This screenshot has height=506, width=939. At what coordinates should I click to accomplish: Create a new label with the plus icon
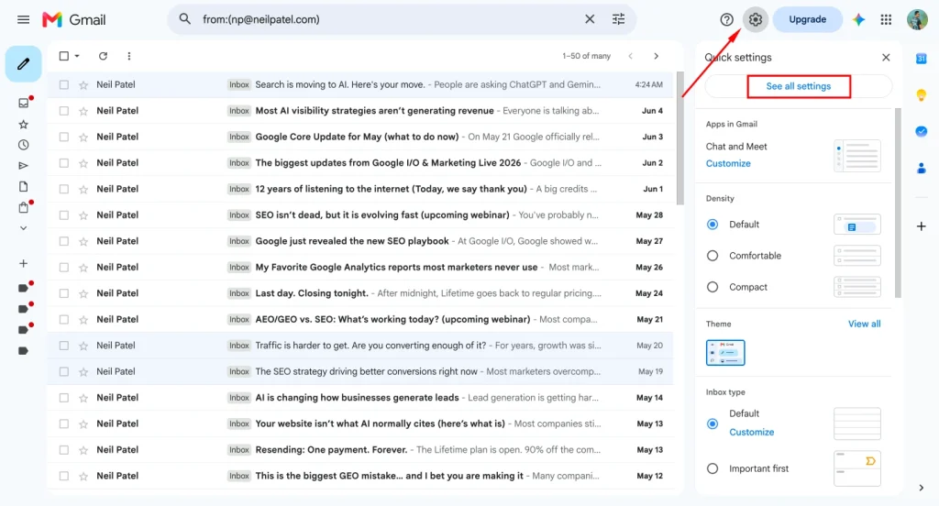[23, 263]
